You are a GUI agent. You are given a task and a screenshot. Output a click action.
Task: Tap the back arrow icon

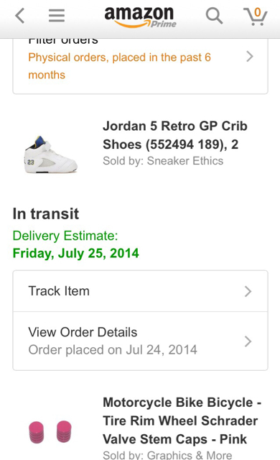[x=19, y=16]
